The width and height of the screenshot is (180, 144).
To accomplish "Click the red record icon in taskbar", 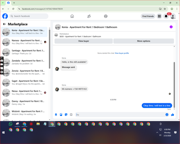I will coord(31,124).
